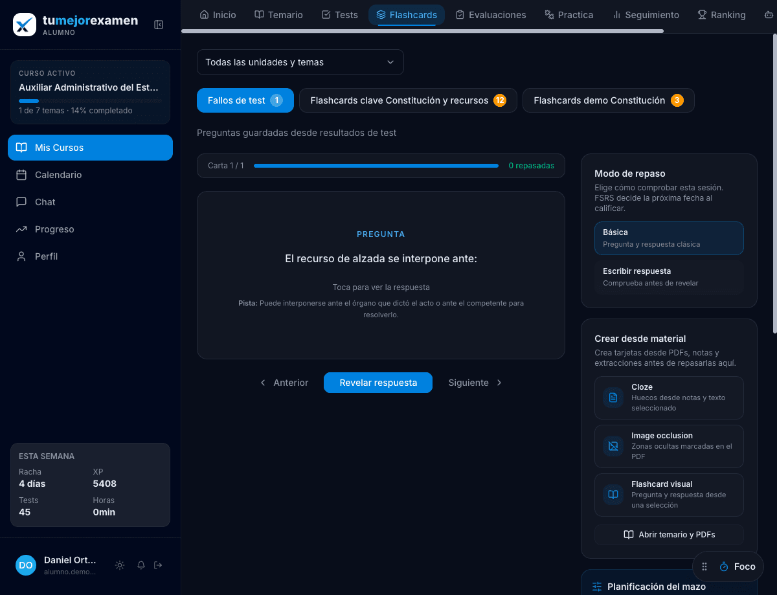777x595 pixels.
Task: Open the Ranking tab
Action: pyautogui.click(x=721, y=15)
